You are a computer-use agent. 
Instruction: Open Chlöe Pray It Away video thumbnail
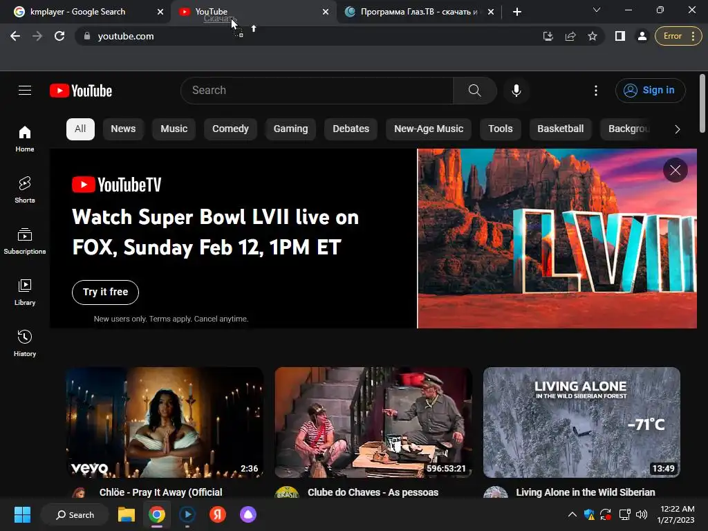(x=165, y=422)
